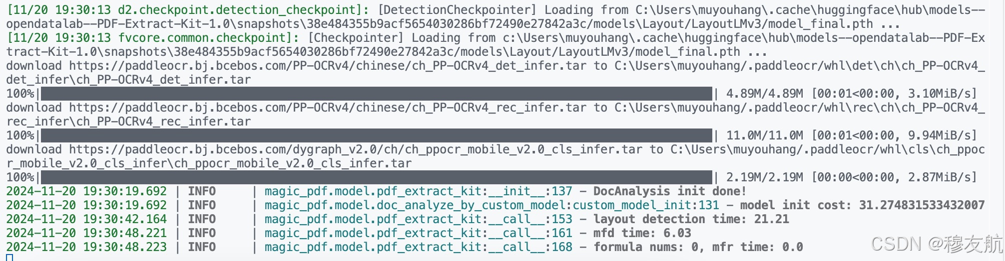Screen dimensions: 1005x261
Task: Click INFO level on the mfd time row
Action: 202,233
